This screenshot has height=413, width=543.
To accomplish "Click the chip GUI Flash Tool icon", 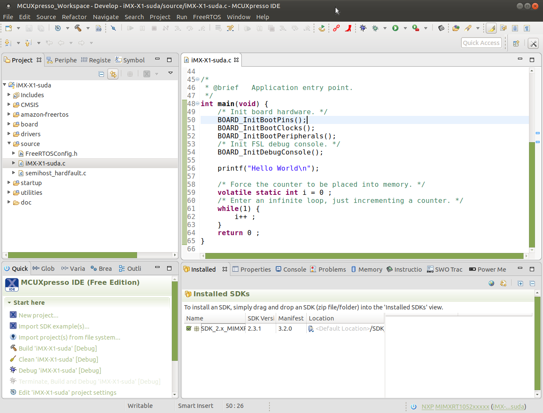I will pyautogui.click(x=441, y=28).
